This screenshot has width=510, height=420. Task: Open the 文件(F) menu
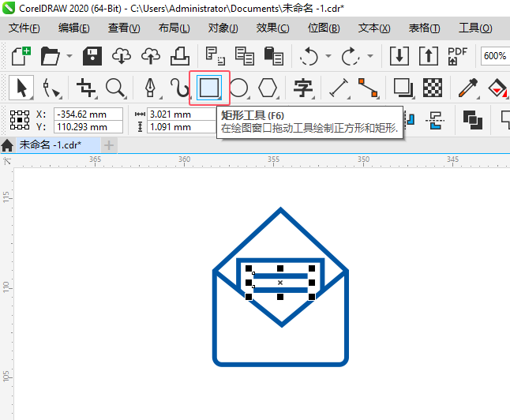[24, 28]
